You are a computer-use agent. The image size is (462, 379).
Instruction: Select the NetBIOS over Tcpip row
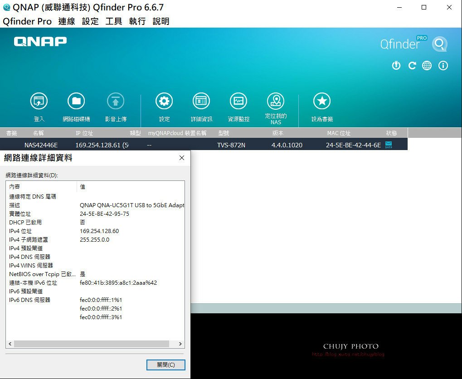click(x=95, y=274)
